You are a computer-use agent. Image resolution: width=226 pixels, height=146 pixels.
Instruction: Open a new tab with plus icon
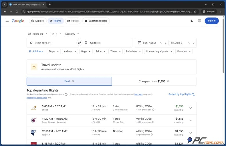(x=49, y=5)
